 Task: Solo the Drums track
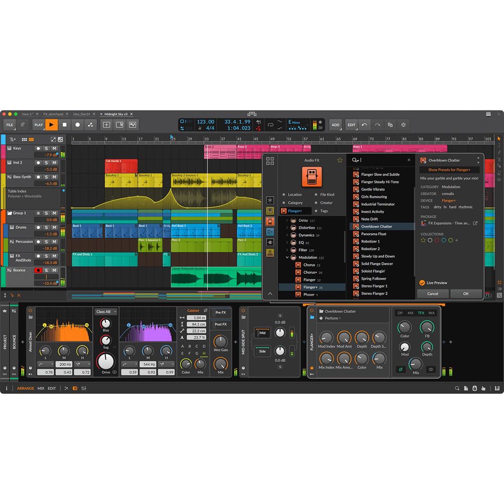(46, 227)
